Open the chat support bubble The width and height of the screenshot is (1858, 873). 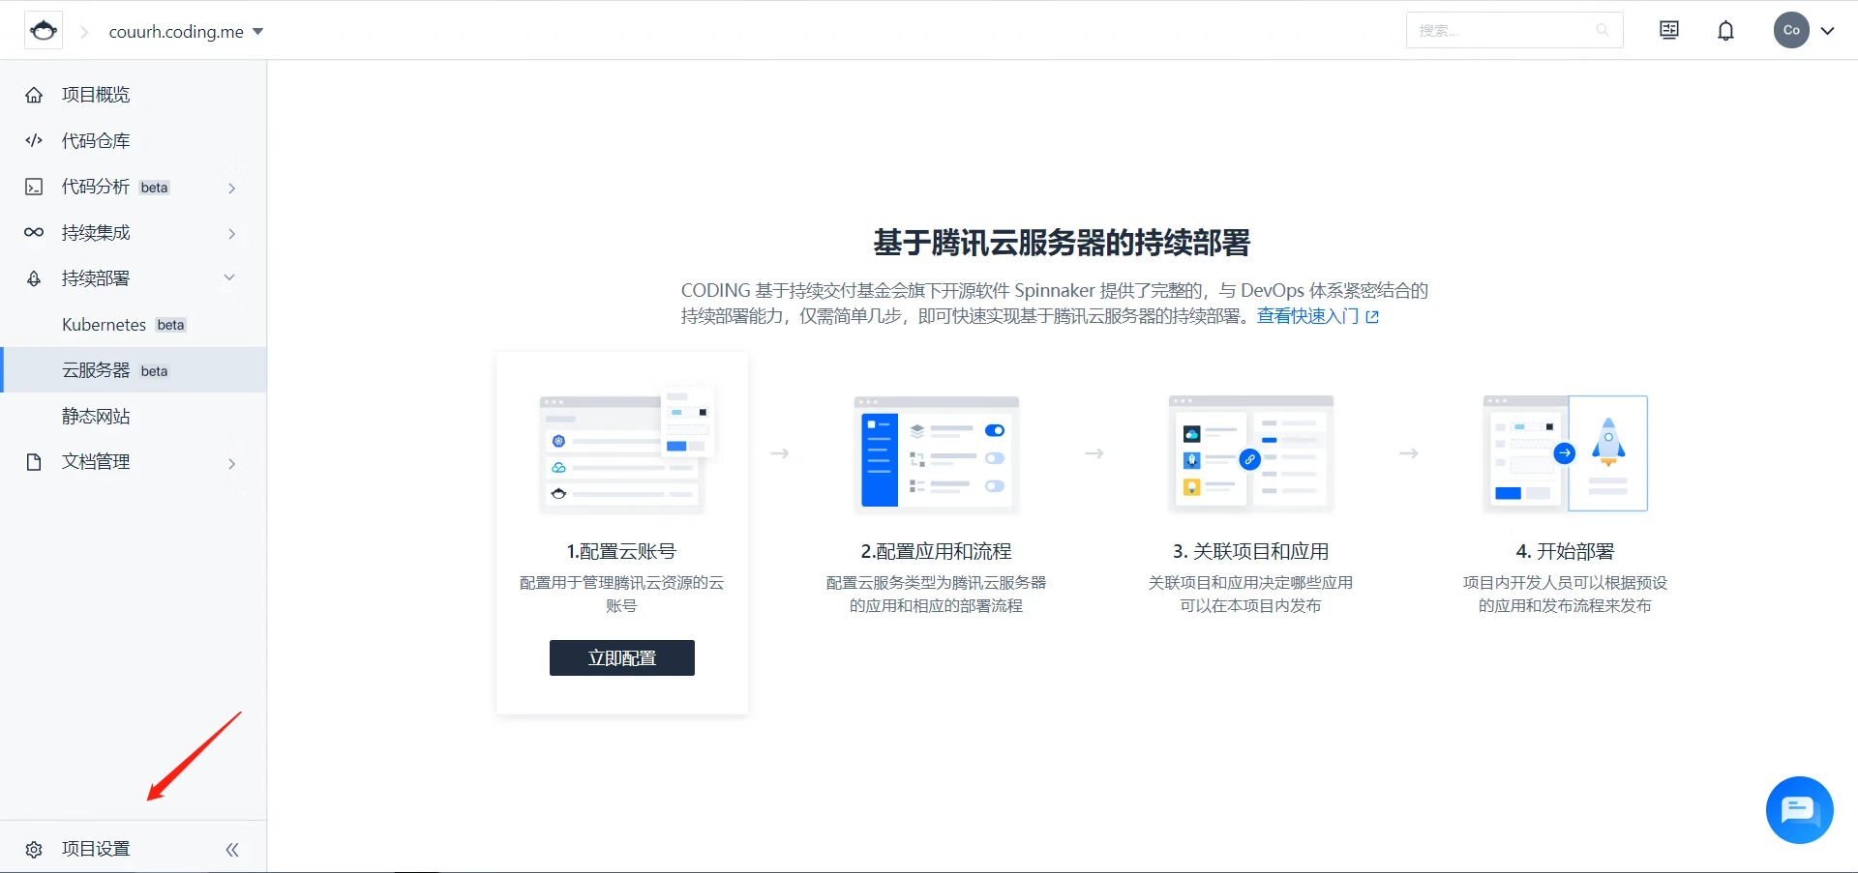pos(1799,810)
